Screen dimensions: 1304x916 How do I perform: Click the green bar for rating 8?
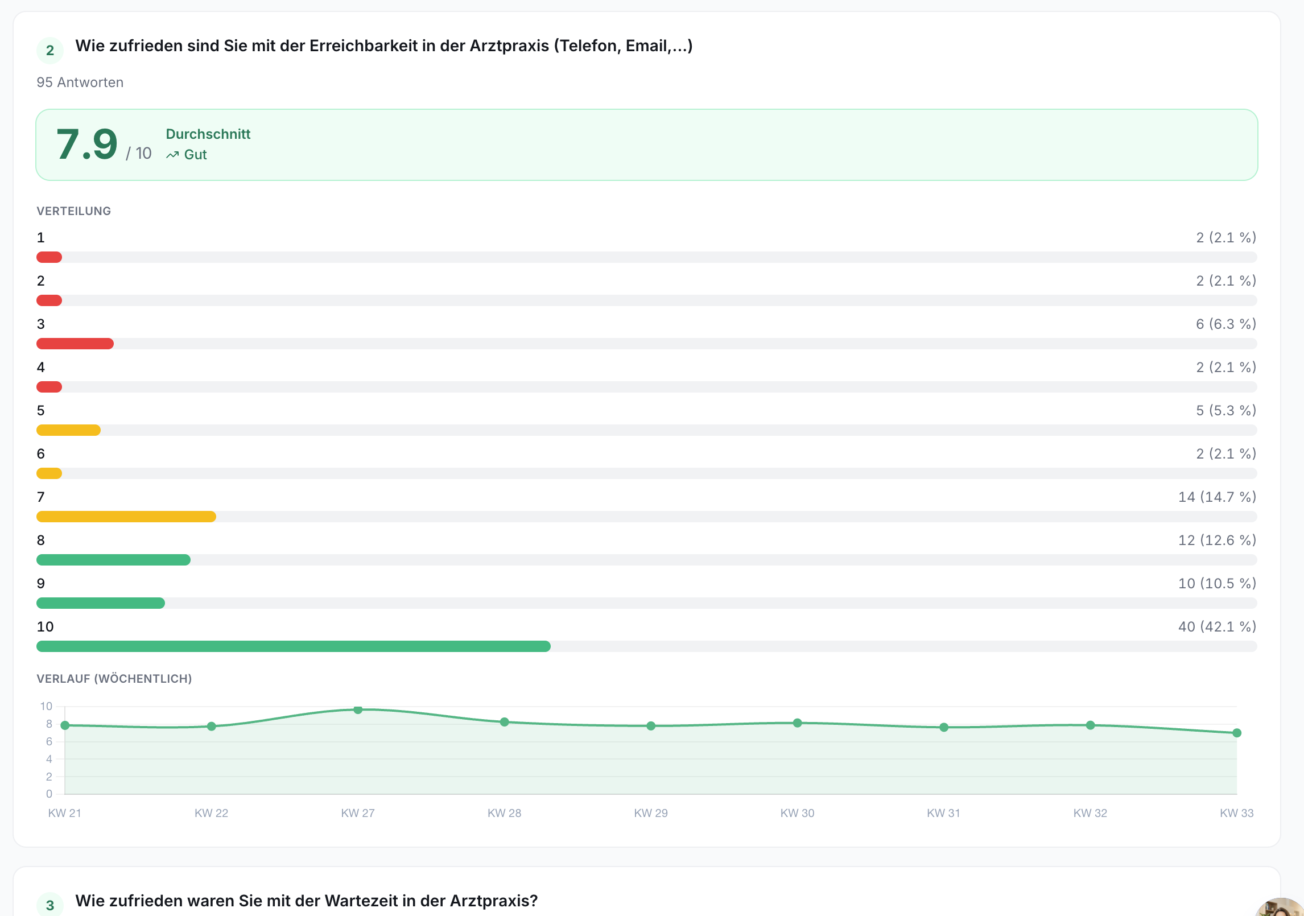pos(113,560)
